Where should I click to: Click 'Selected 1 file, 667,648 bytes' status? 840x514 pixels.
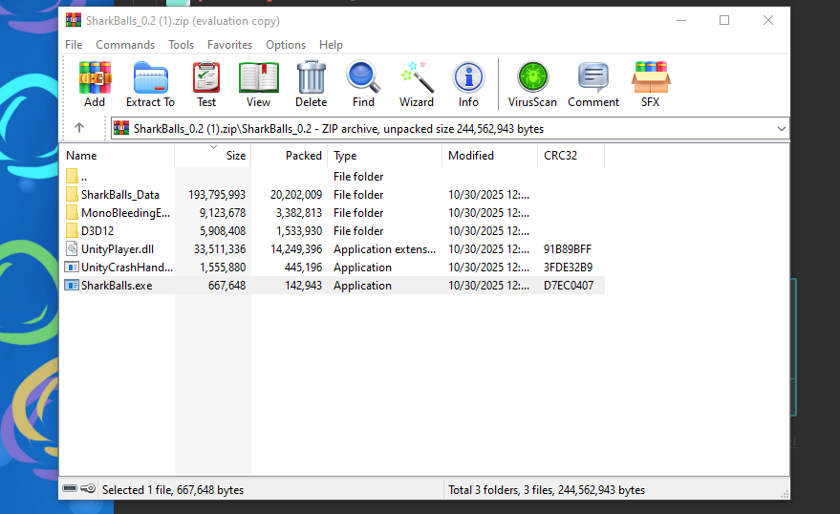coord(173,490)
